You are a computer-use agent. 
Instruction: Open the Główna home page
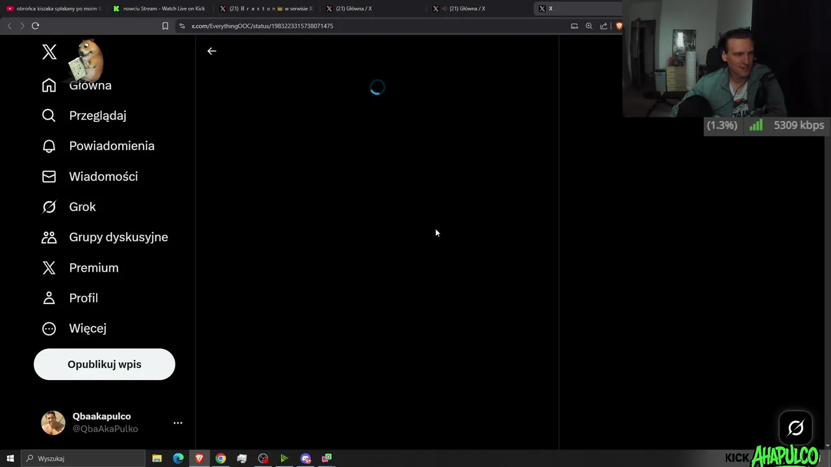pyautogui.click(x=77, y=85)
